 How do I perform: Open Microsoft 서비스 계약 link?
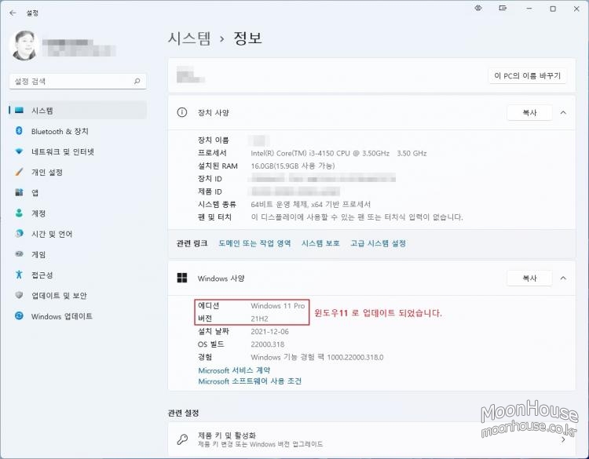pyautogui.click(x=234, y=370)
